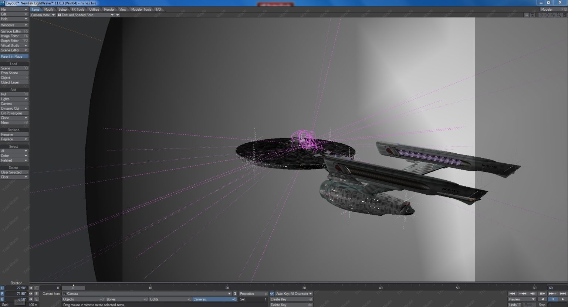
Task: Open the Modeler Tools tab
Action: click(141, 9)
